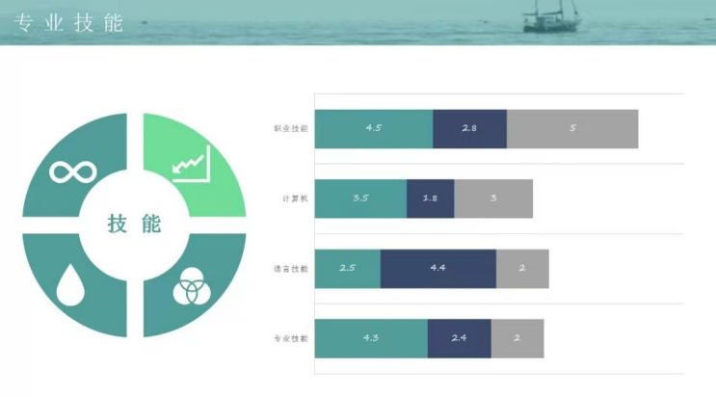716x397 pixels.
Task: Select the navy 4.4 bar segment
Action: (438, 269)
